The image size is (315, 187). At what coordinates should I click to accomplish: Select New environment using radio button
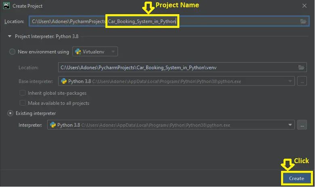pyautogui.click(x=12, y=52)
